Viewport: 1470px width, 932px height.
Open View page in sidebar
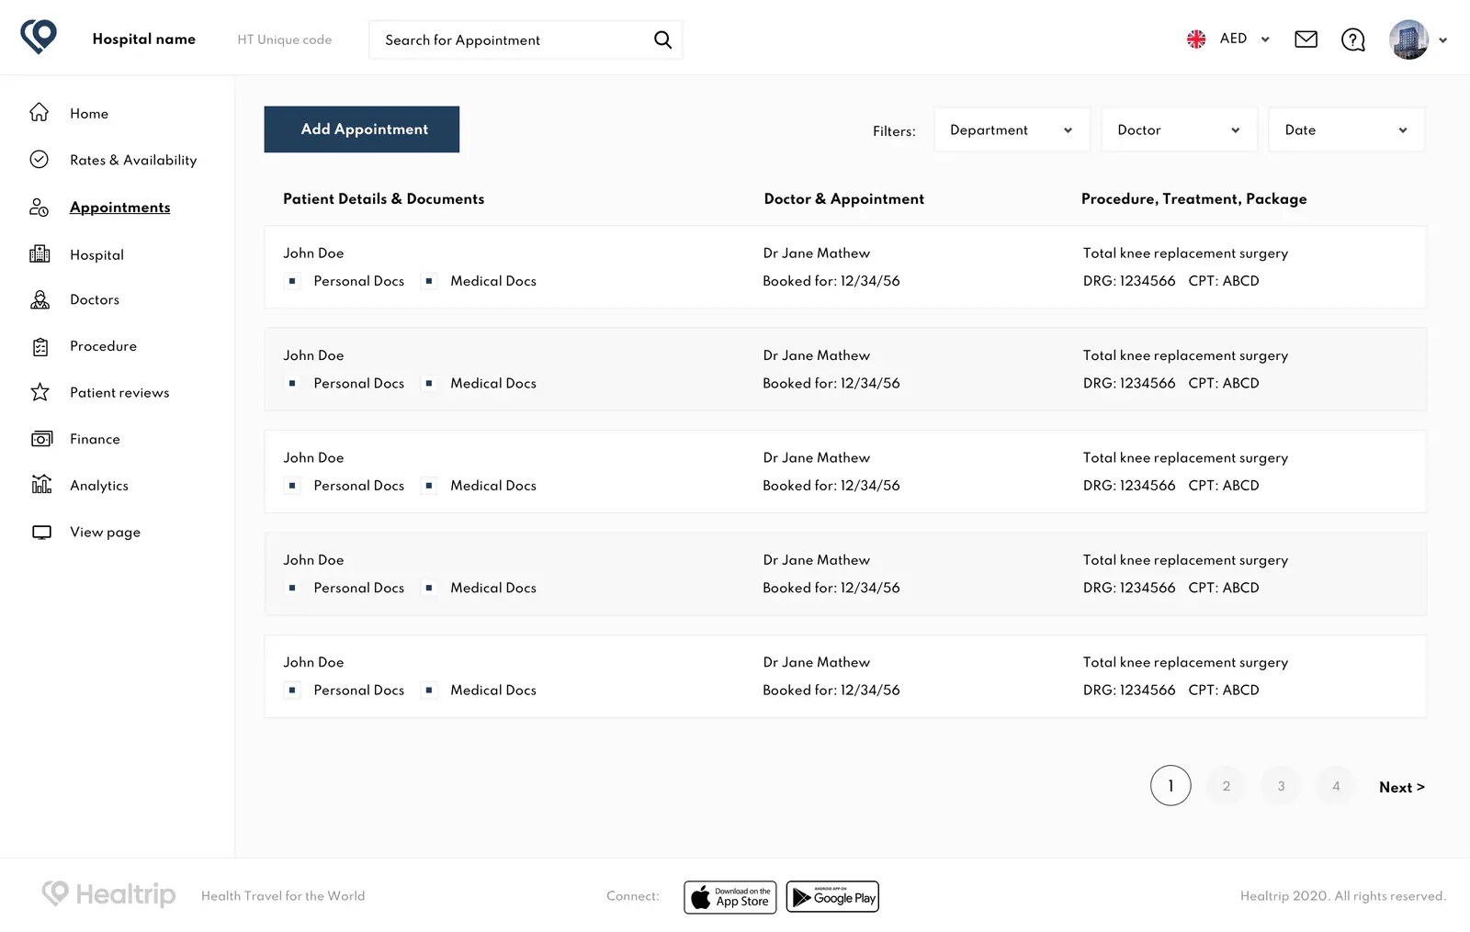pos(105,533)
